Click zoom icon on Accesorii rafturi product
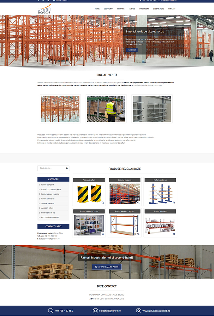 pos(102,203)
